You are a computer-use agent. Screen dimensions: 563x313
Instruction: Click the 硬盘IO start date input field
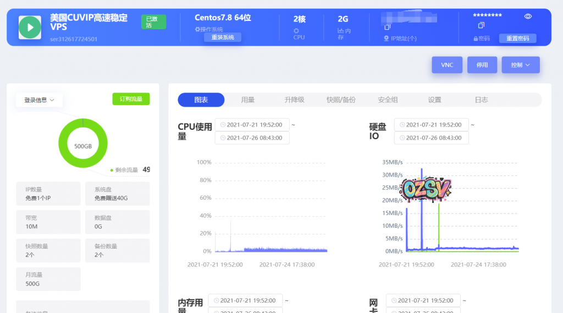[432, 125]
